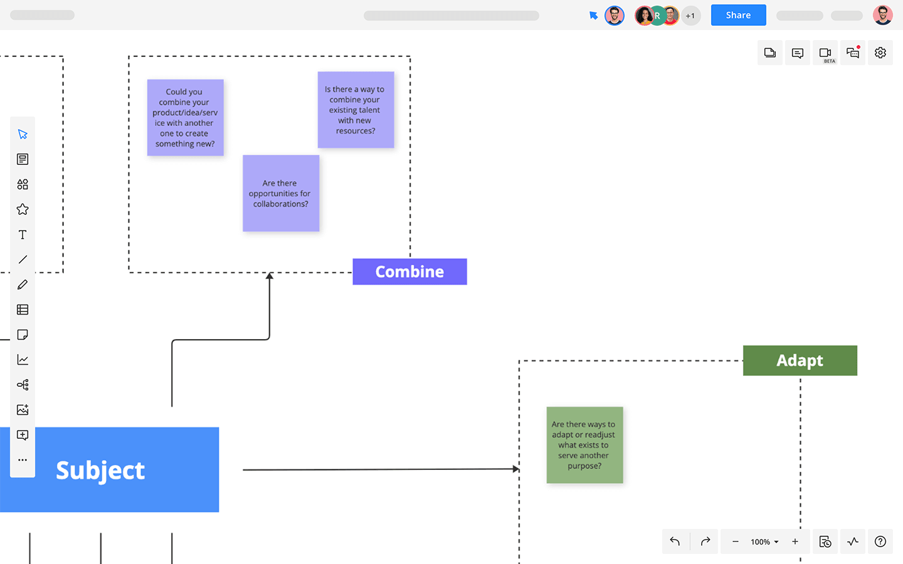Viewport: 903px width, 564px height.
Task: Select the blue Subject box
Action: point(109,470)
